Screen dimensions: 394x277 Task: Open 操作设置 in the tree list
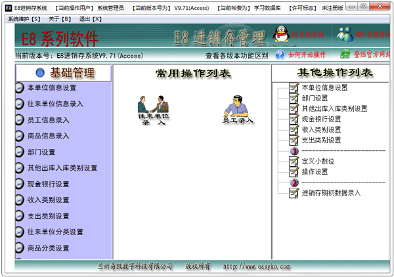coord(315,172)
